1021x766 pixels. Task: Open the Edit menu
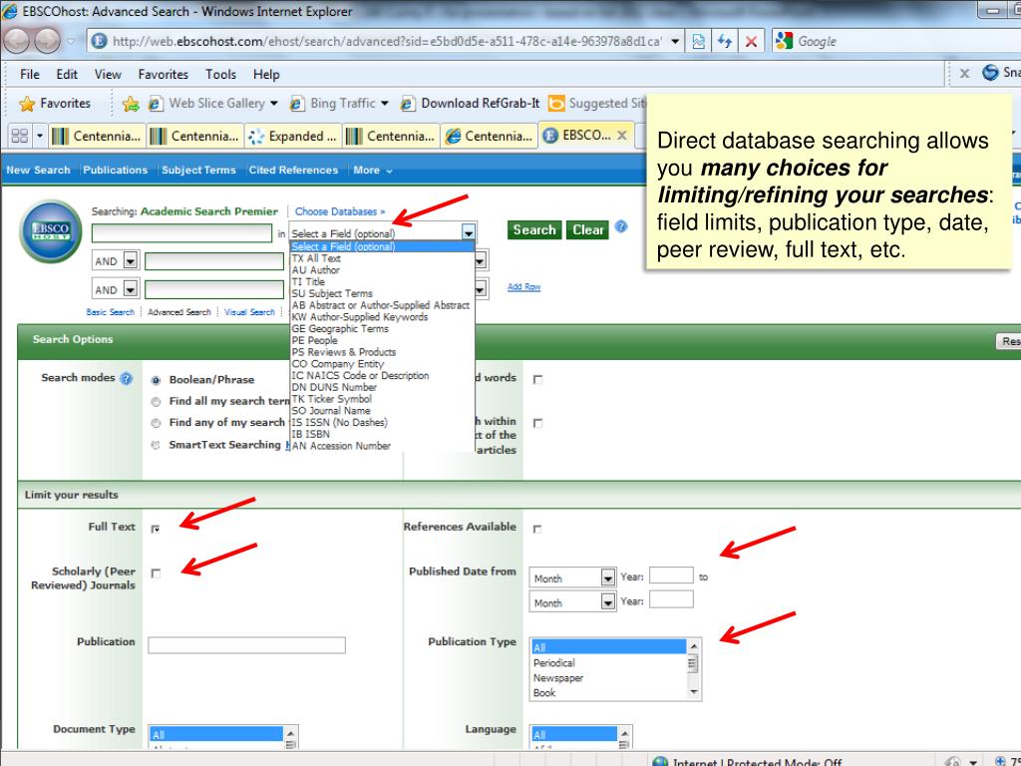[67, 74]
